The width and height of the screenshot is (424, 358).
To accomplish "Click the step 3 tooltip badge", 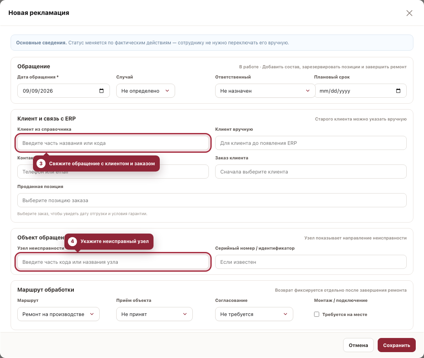I will pos(41,163).
